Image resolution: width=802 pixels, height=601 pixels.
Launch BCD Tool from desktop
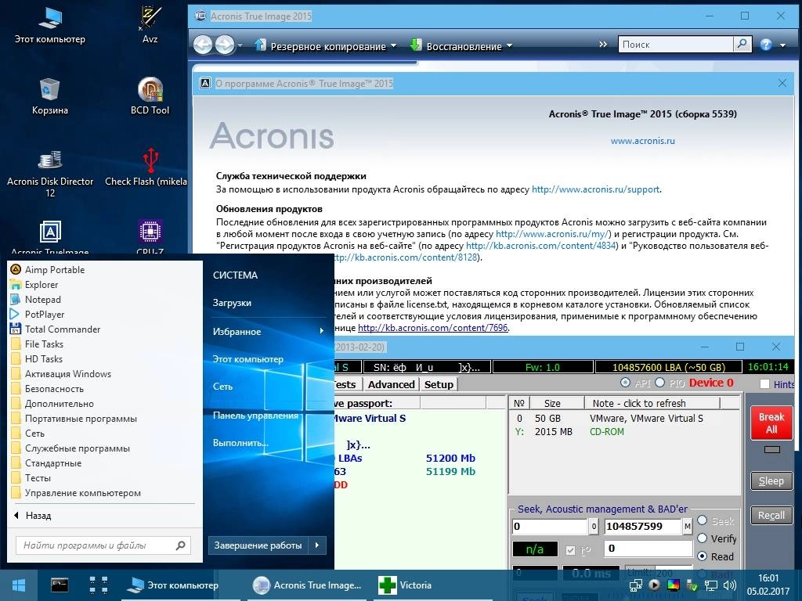coord(150,96)
